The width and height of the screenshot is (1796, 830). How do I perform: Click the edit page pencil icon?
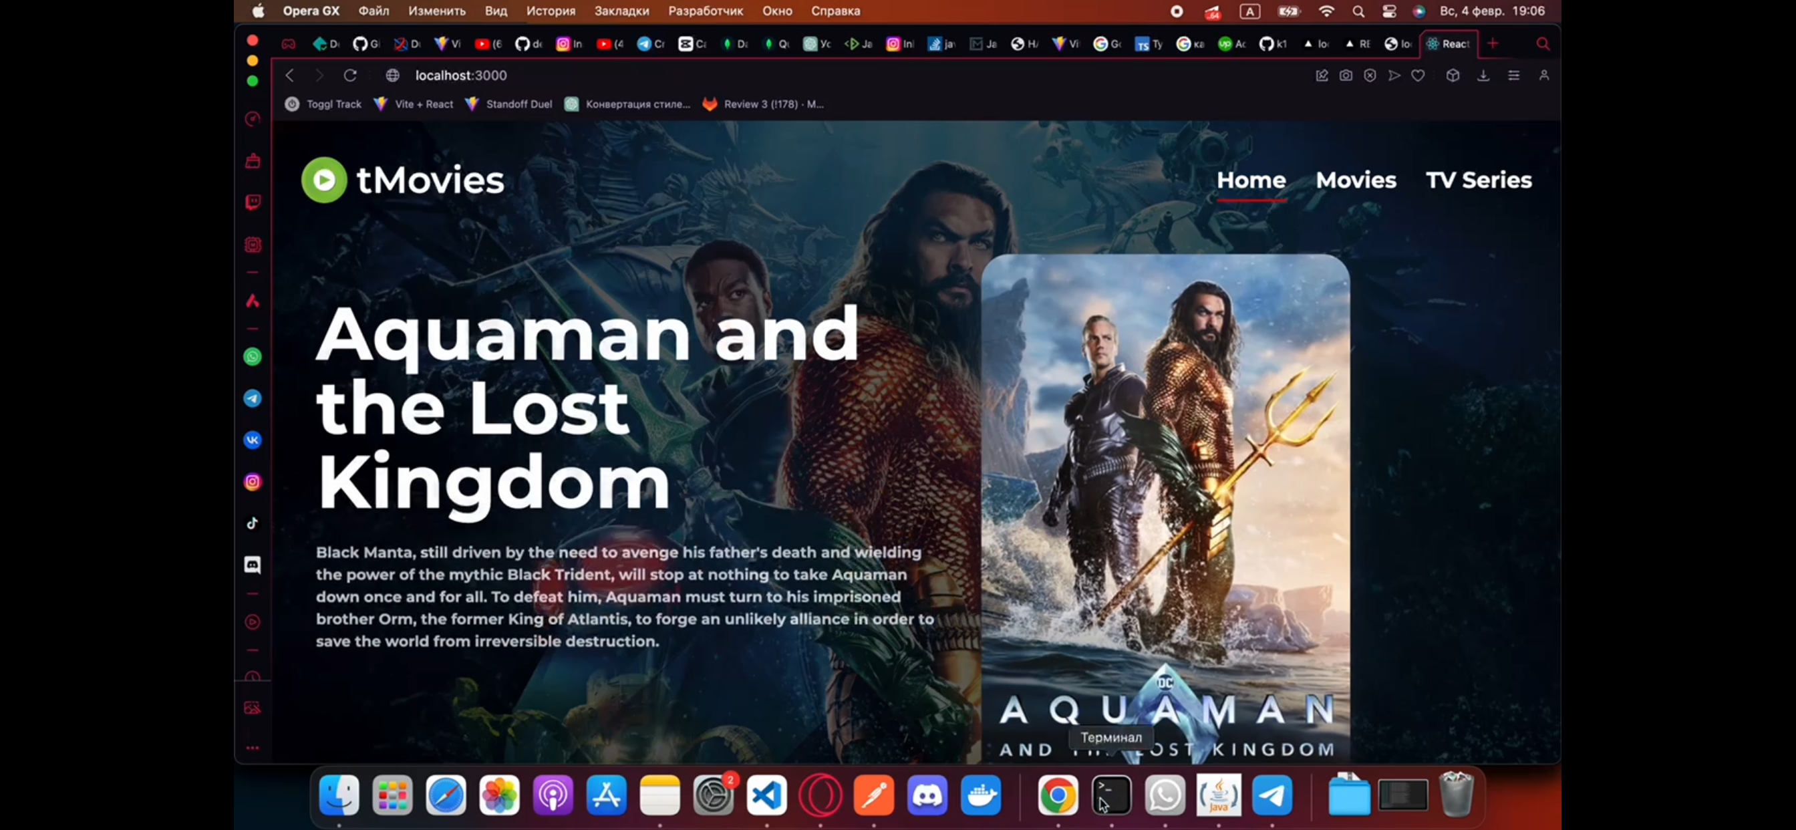1321,76
